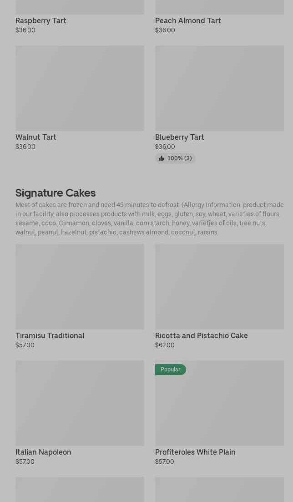
Task: Open the Raspberry Tart item
Action: (41, 20)
